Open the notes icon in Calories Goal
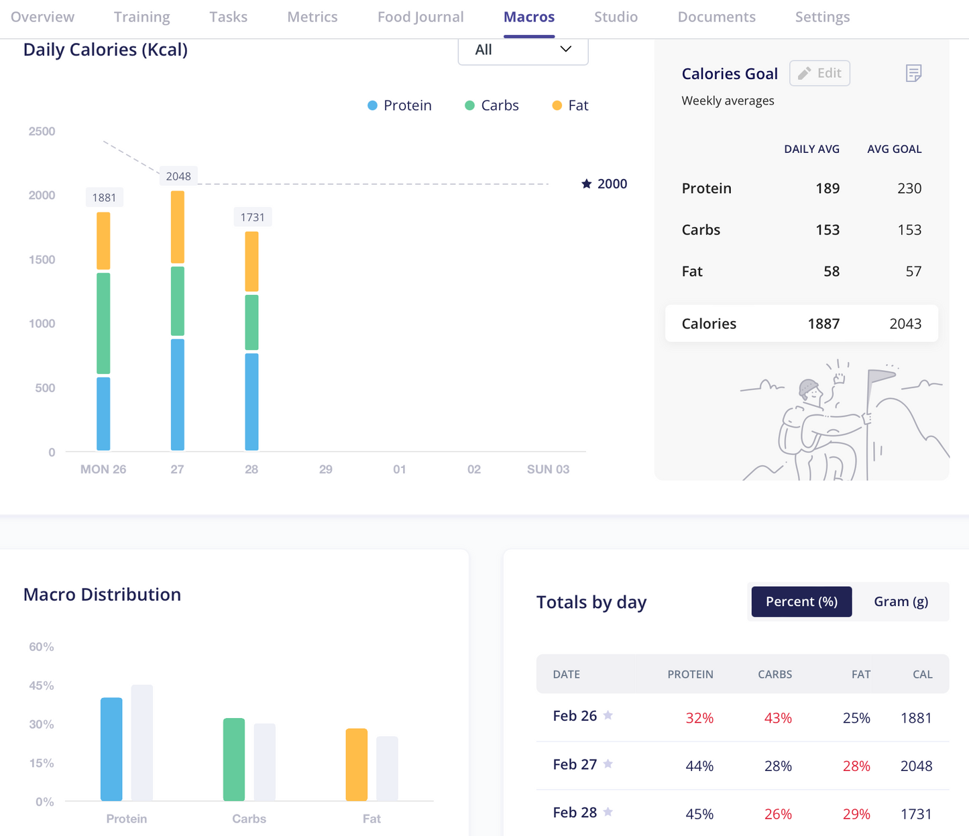The image size is (969, 836). pyautogui.click(x=913, y=73)
